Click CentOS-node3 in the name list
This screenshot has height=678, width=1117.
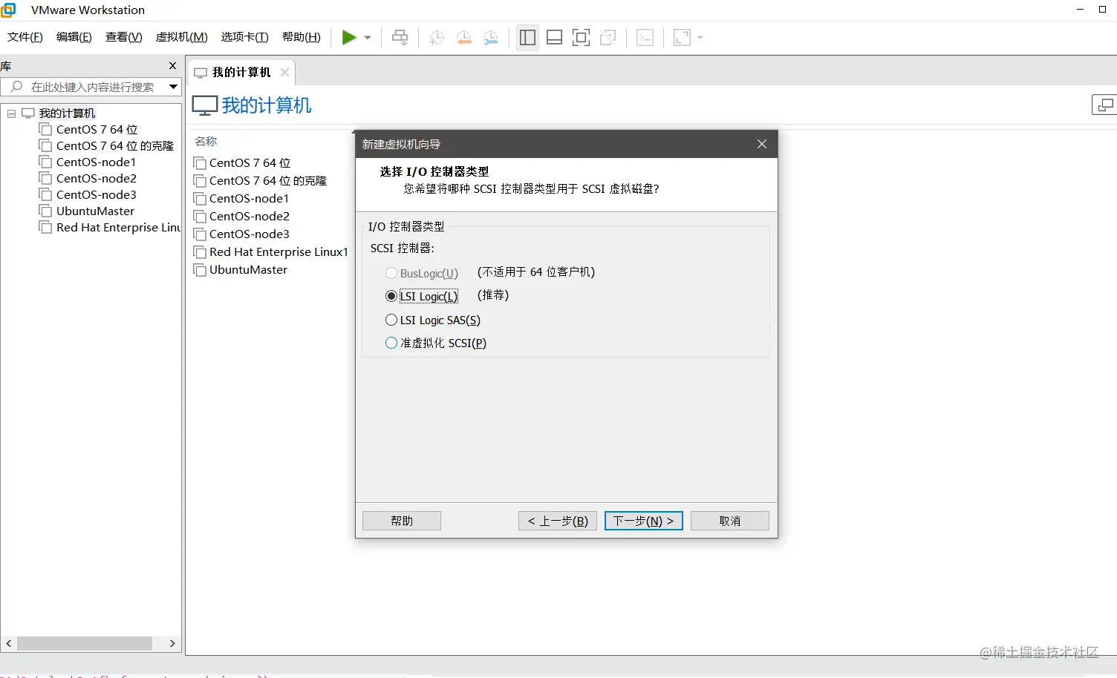250,234
